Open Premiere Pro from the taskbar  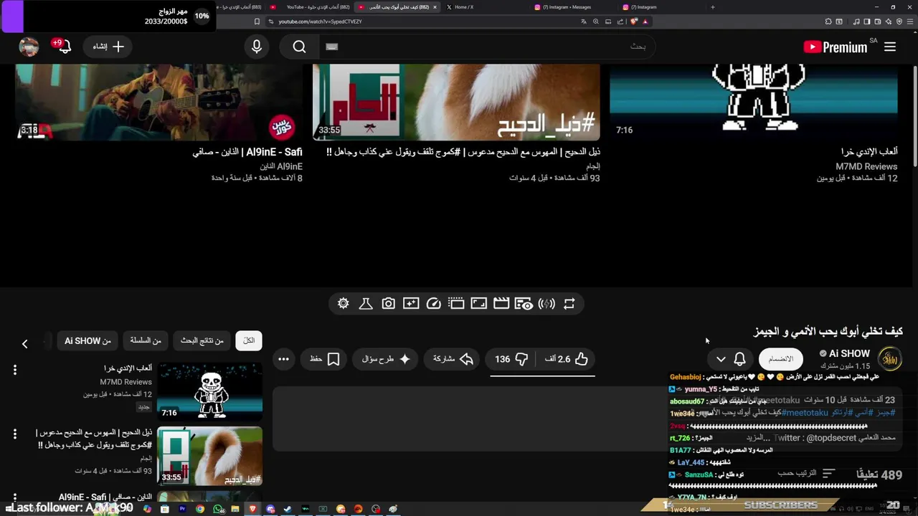coord(182,509)
